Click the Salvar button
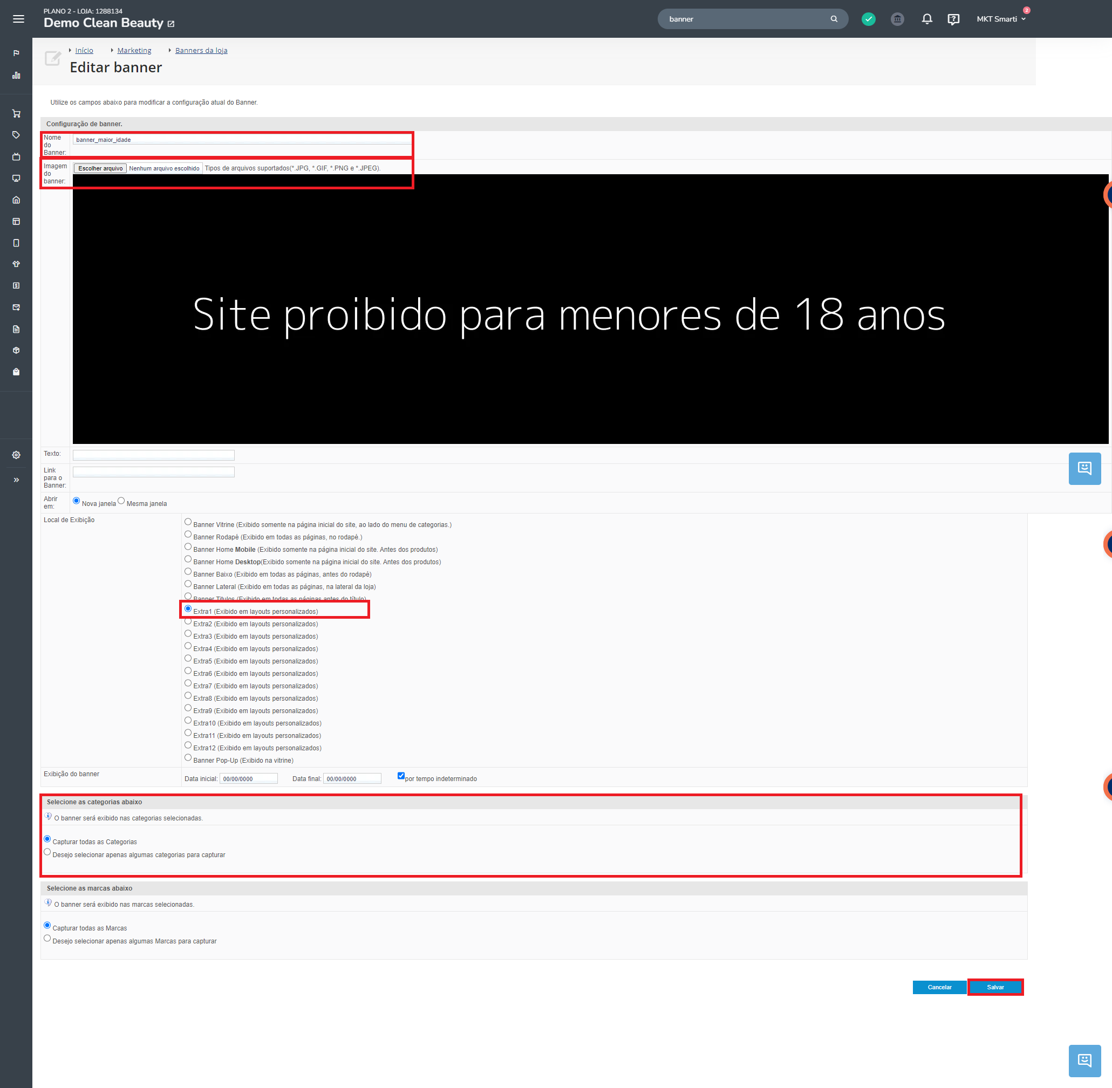The image size is (1112, 1088). coord(995,987)
